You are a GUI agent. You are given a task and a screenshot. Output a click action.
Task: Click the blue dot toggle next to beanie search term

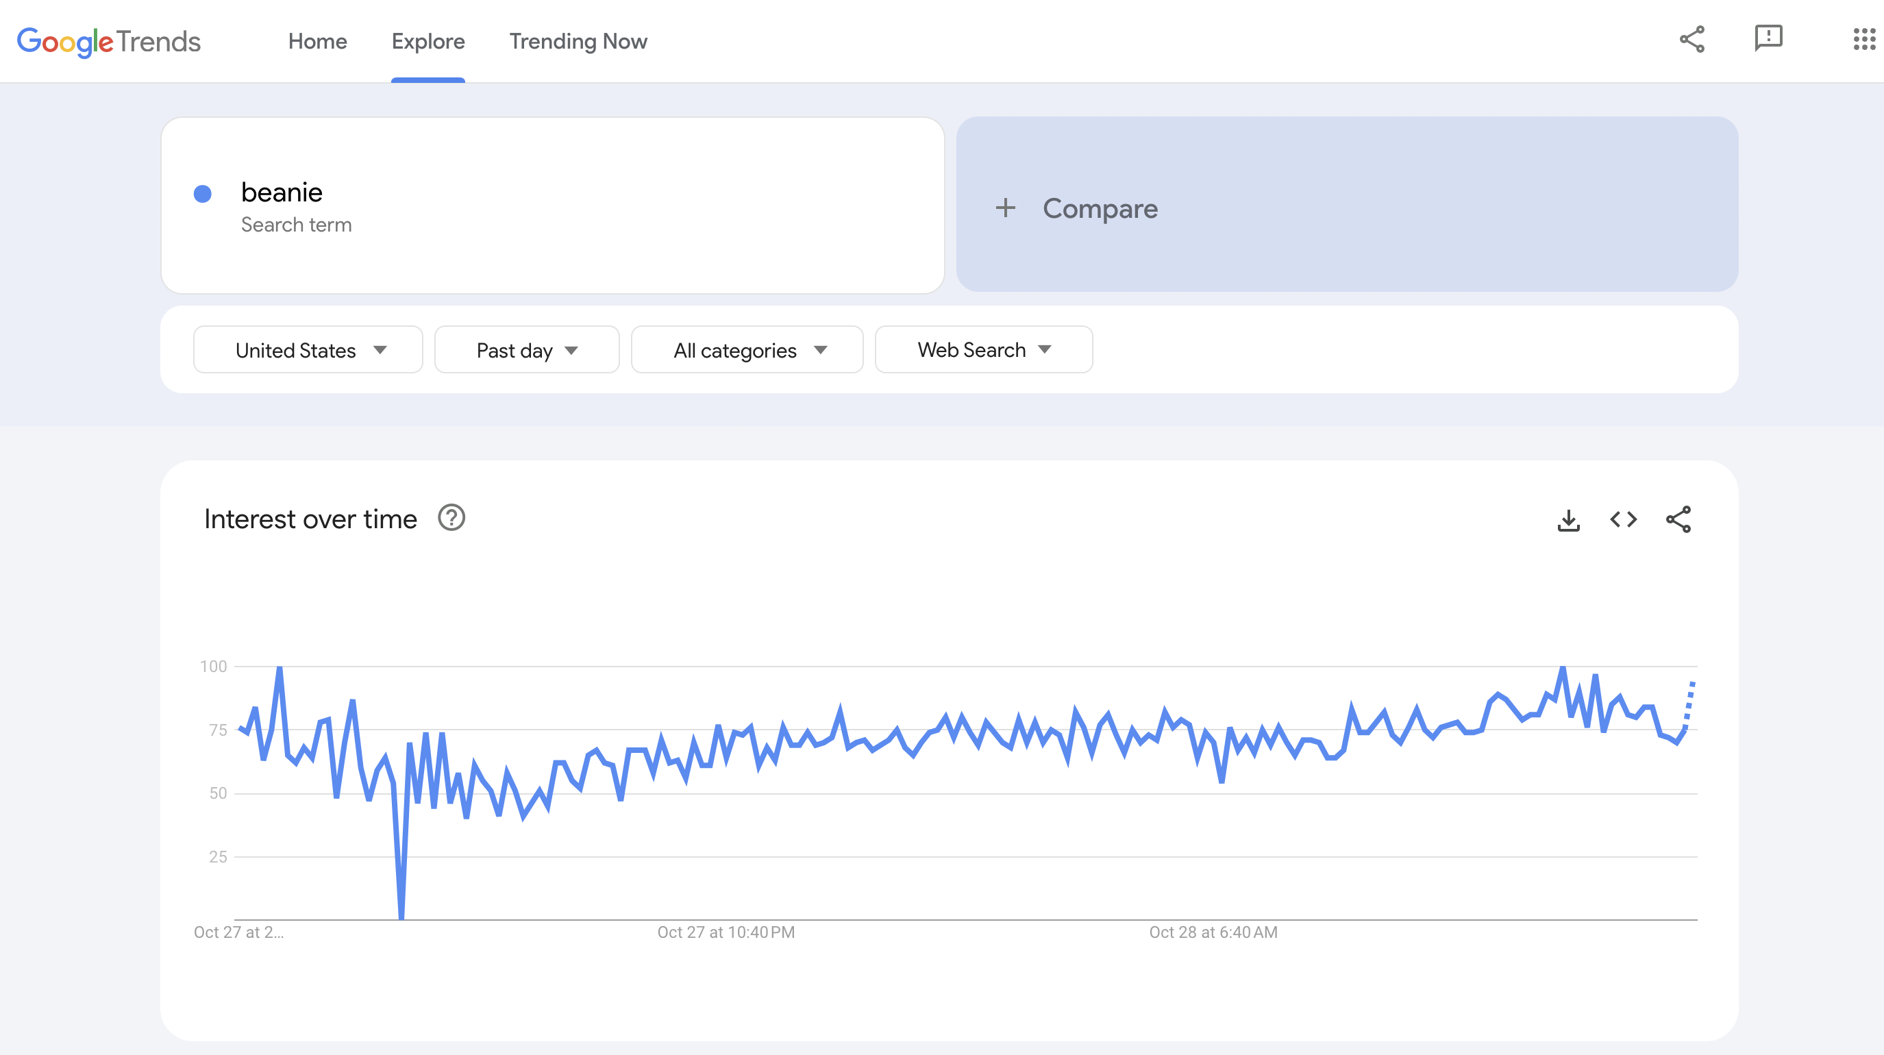pyautogui.click(x=204, y=192)
